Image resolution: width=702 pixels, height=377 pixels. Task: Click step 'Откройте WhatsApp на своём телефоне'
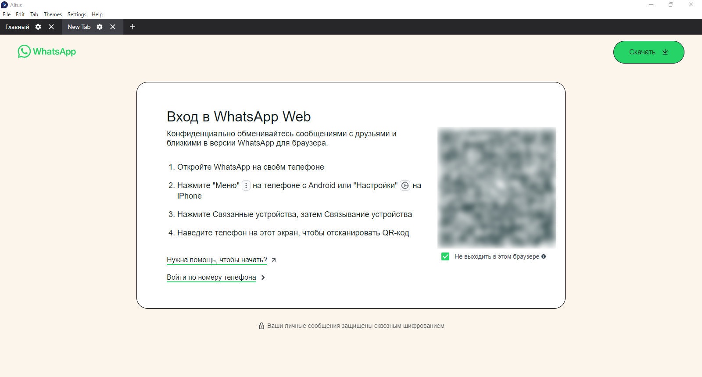pos(251,167)
